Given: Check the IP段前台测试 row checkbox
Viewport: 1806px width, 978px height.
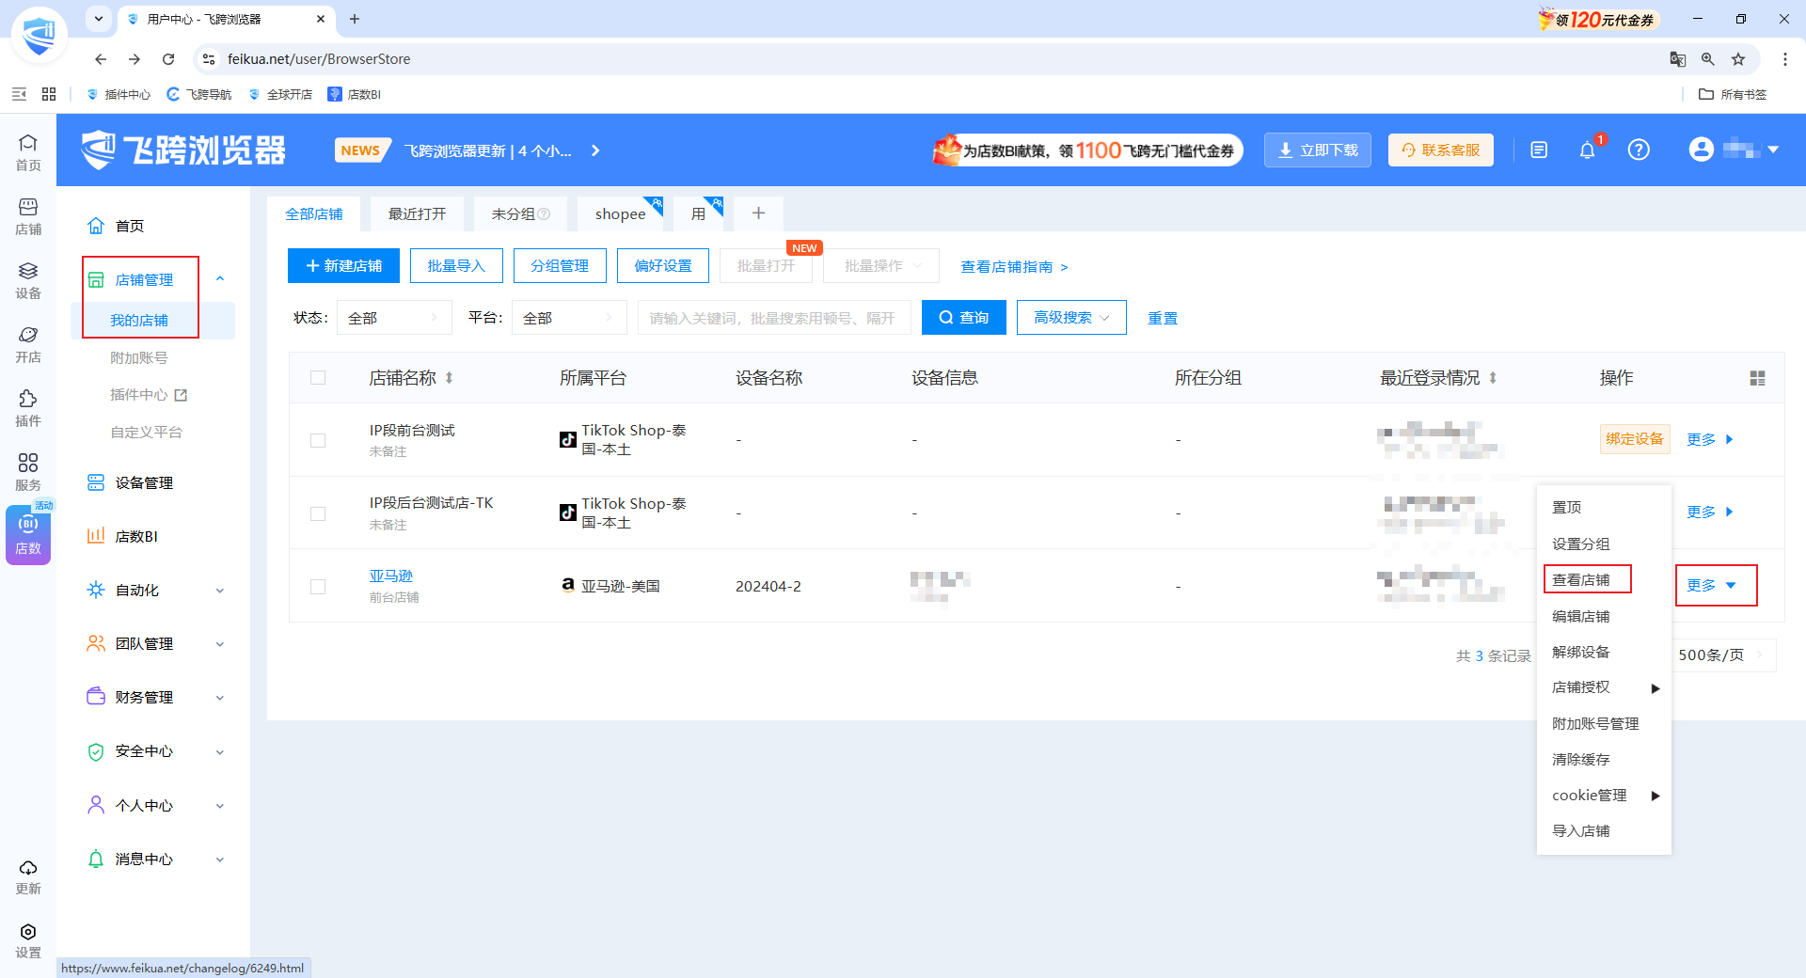Looking at the screenshot, I should tap(318, 440).
